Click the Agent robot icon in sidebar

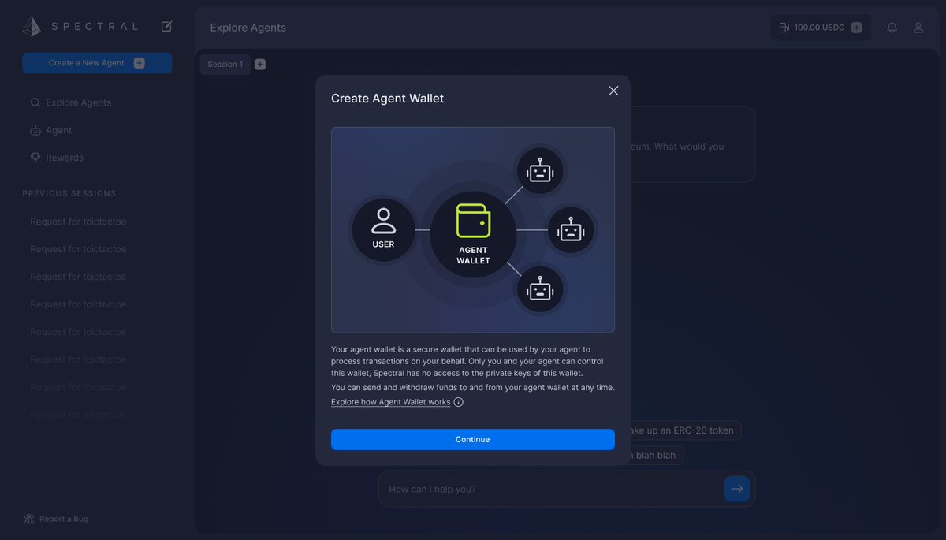pyautogui.click(x=35, y=130)
